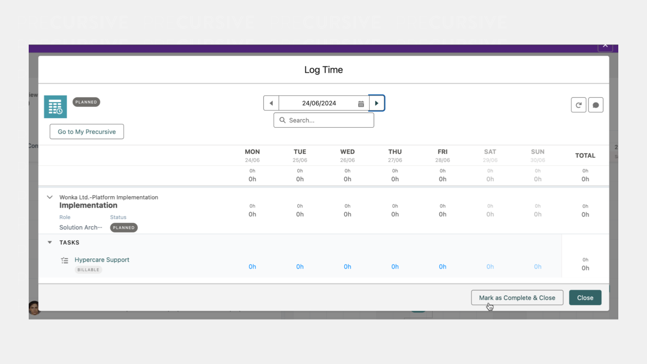Collapse the Wonka Ltd.-Platform Implementation row
This screenshot has height=364, width=647.
(49, 197)
